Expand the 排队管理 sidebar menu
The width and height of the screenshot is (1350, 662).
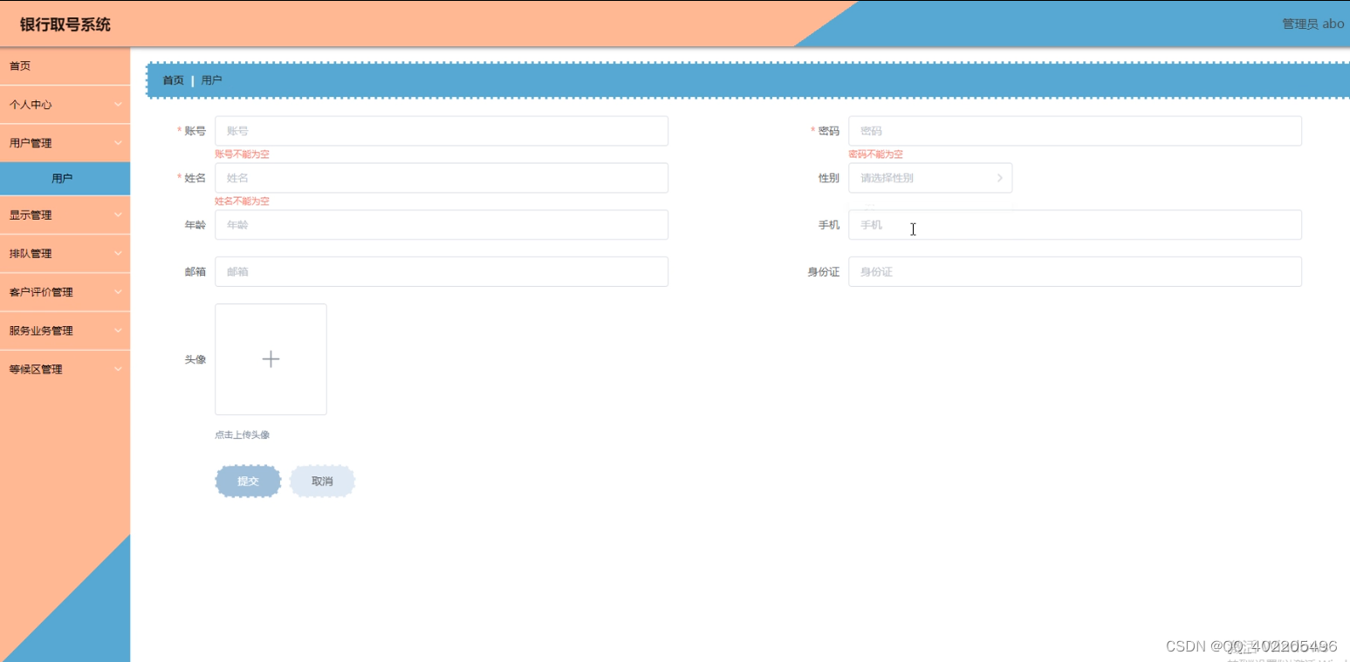tap(65, 254)
